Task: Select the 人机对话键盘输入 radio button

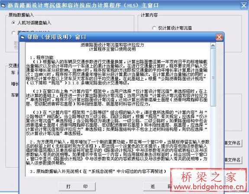Action: tap(14, 23)
